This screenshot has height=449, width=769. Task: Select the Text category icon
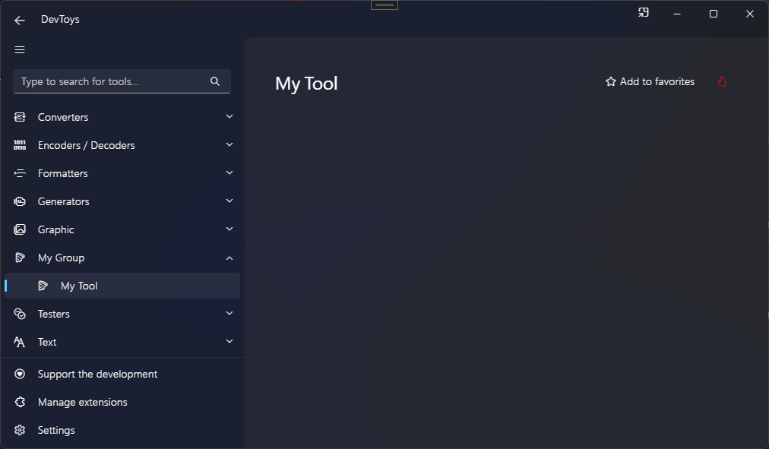pyautogui.click(x=20, y=342)
